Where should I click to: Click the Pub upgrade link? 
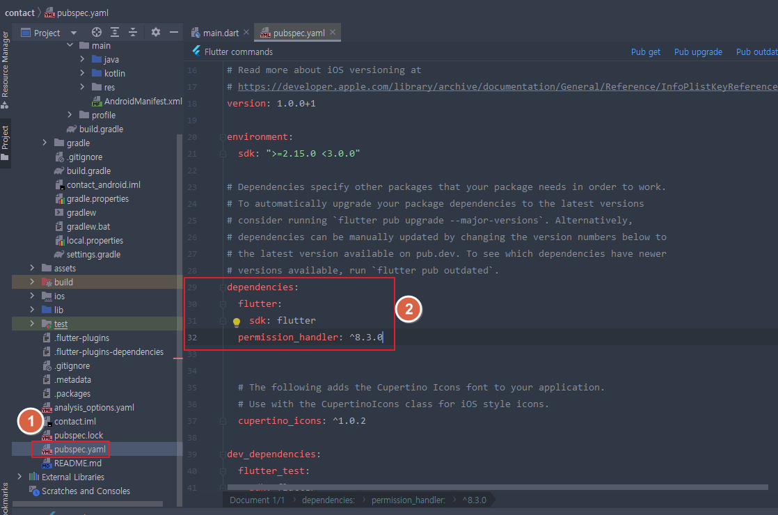pyautogui.click(x=698, y=52)
